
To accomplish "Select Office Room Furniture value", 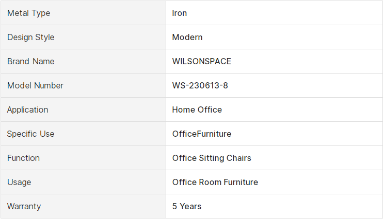I will (215, 182).
